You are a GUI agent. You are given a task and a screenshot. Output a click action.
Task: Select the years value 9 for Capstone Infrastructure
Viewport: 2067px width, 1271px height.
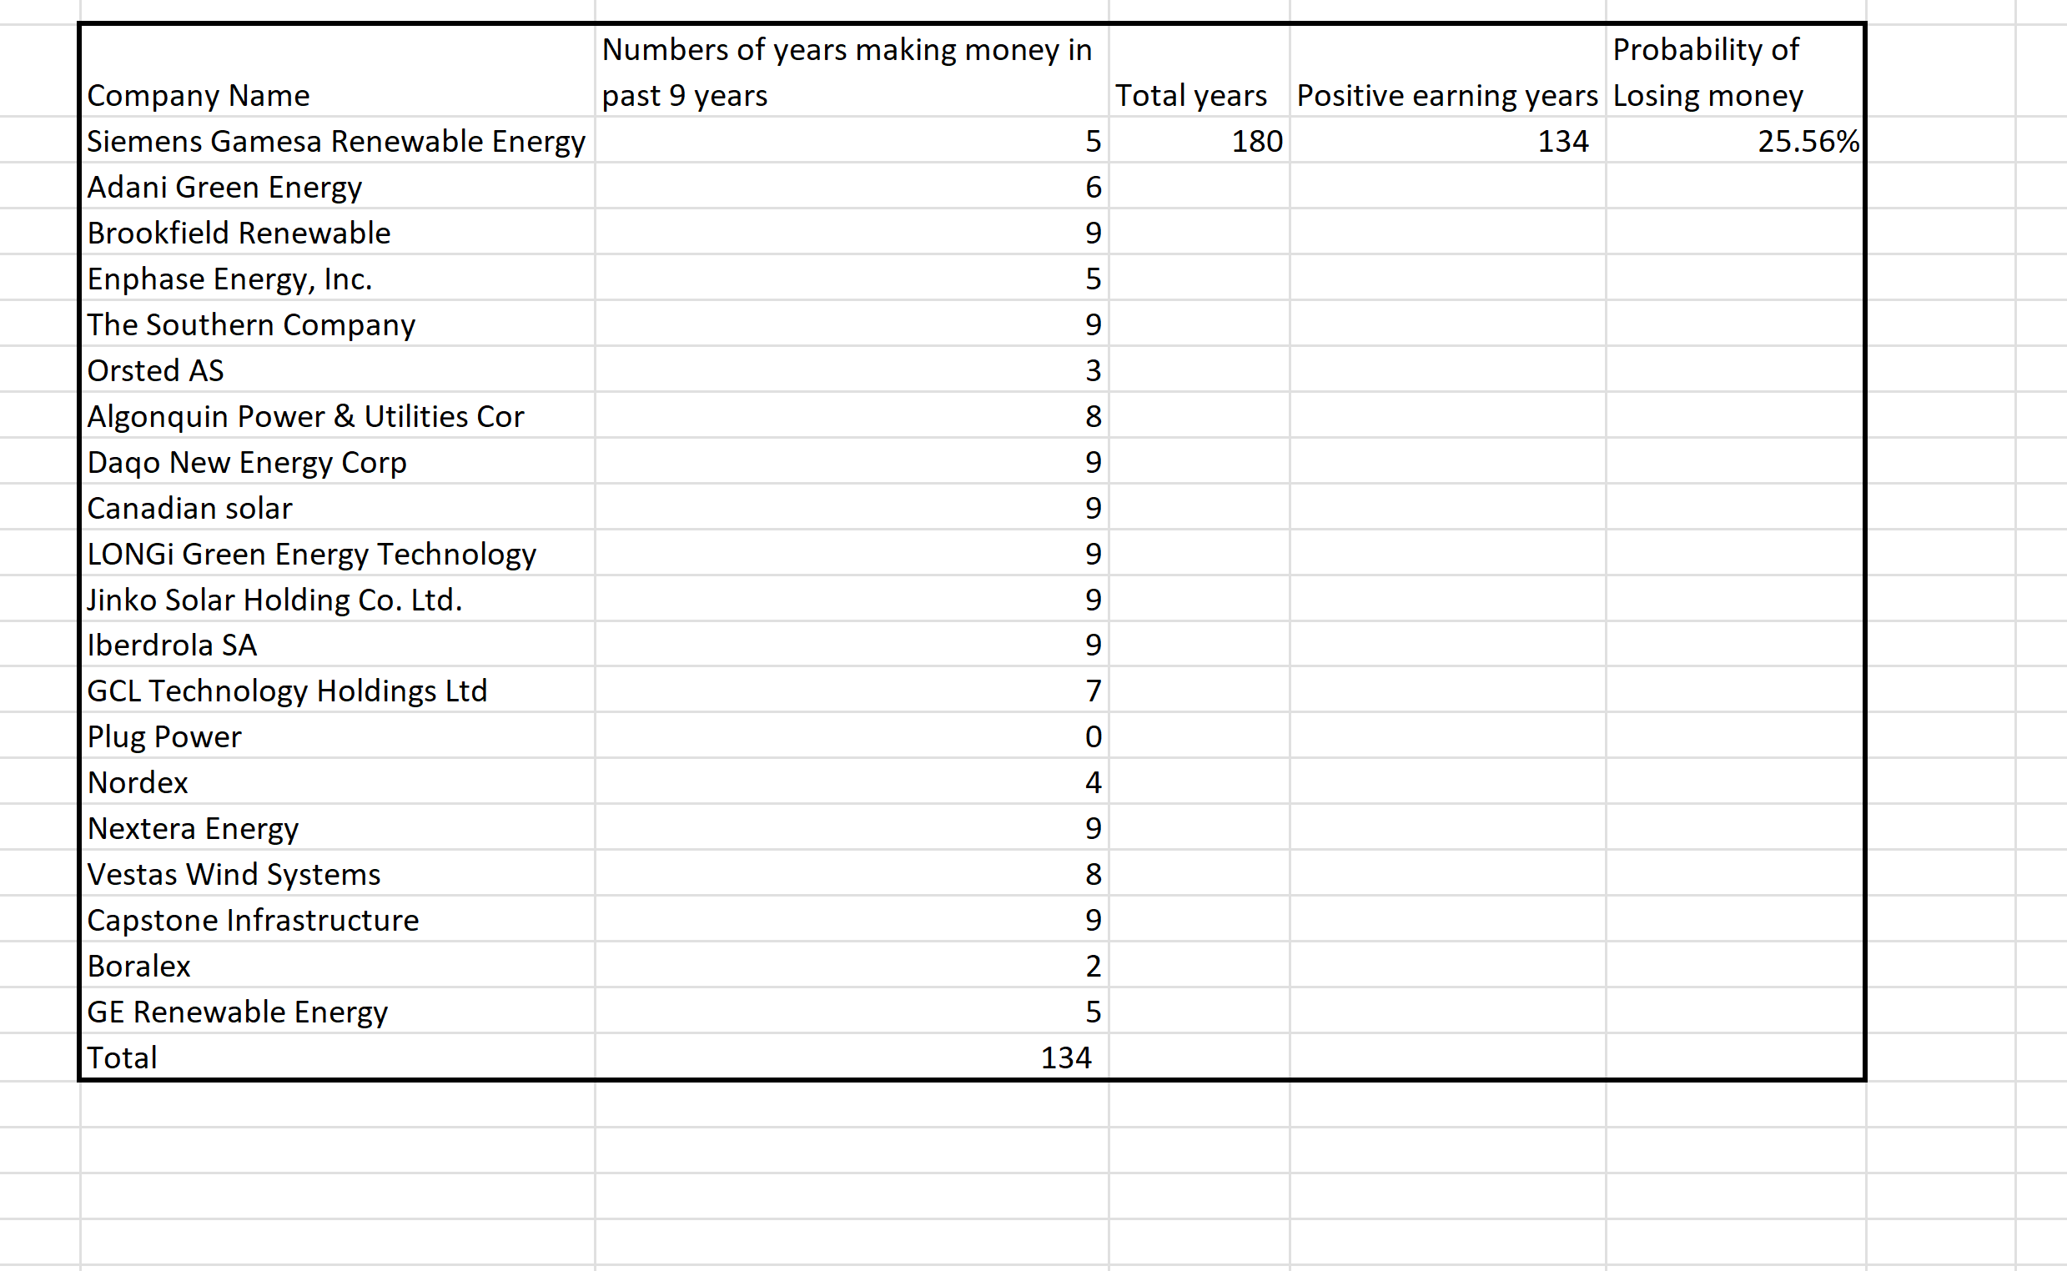click(852, 919)
